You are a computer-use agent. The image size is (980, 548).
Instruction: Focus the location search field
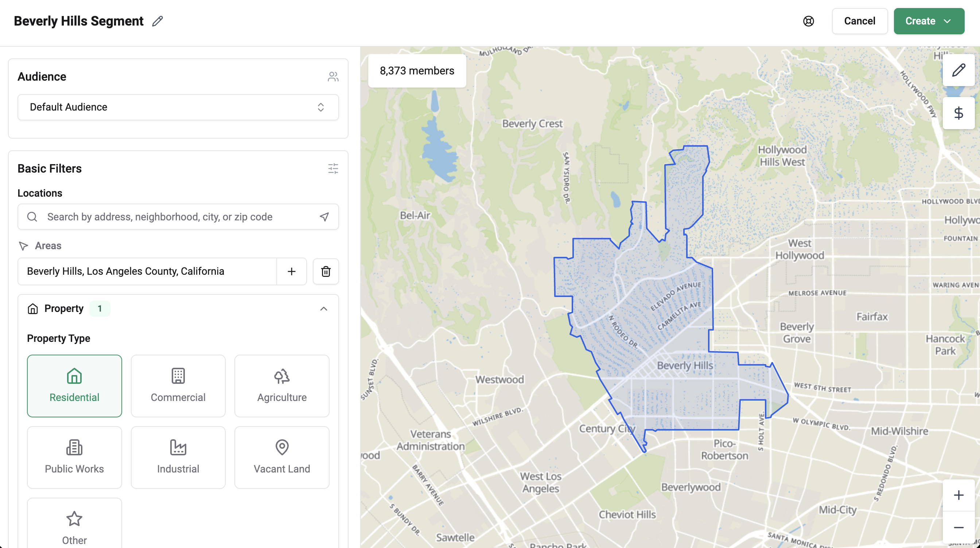[x=178, y=217]
